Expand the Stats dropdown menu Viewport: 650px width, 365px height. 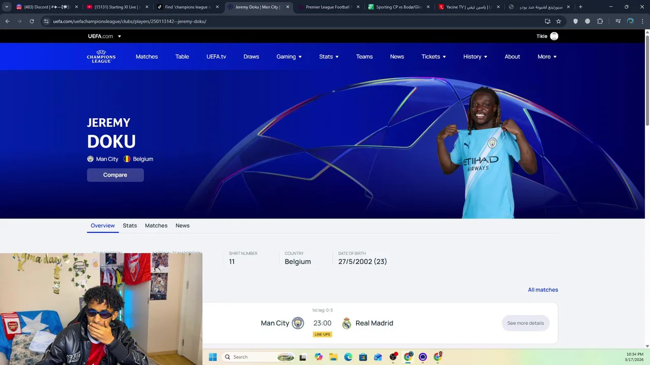(x=329, y=57)
